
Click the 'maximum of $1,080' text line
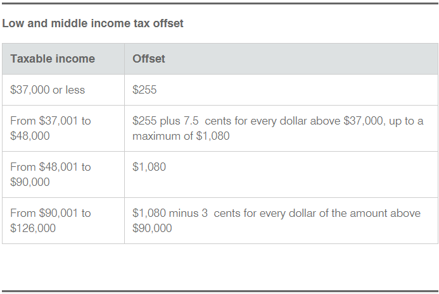[181, 136]
